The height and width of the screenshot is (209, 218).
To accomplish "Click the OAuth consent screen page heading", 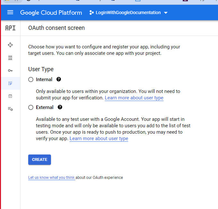I will tap(56, 28).
